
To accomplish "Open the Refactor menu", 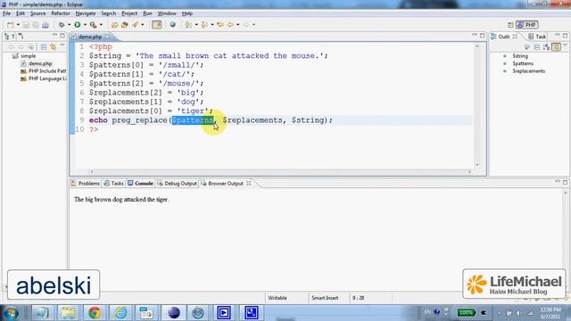I will click(x=61, y=13).
